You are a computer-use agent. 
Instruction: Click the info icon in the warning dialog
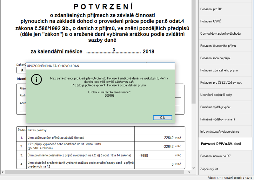(x=37, y=80)
